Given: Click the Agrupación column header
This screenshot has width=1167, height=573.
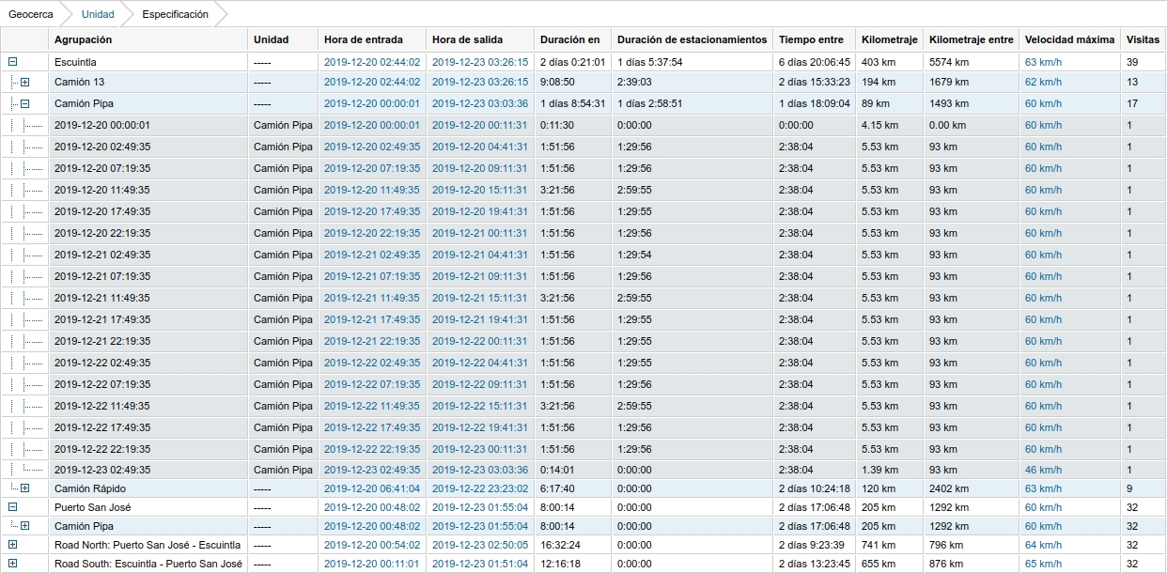Looking at the screenshot, I should 82,39.
